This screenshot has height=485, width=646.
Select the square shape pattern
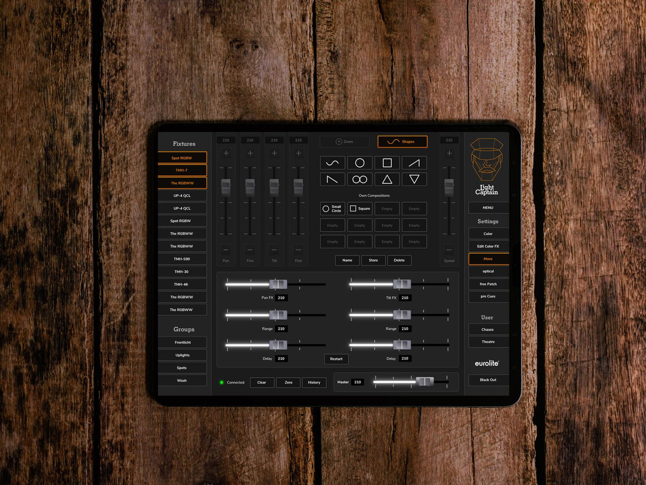pyautogui.click(x=387, y=163)
